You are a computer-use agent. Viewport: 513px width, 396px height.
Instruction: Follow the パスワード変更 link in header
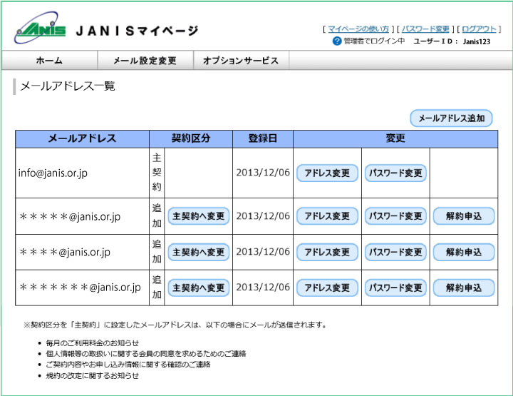[425, 29]
